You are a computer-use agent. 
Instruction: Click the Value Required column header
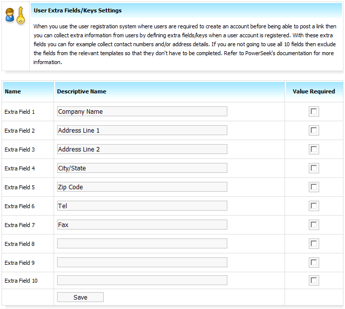(x=314, y=91)
